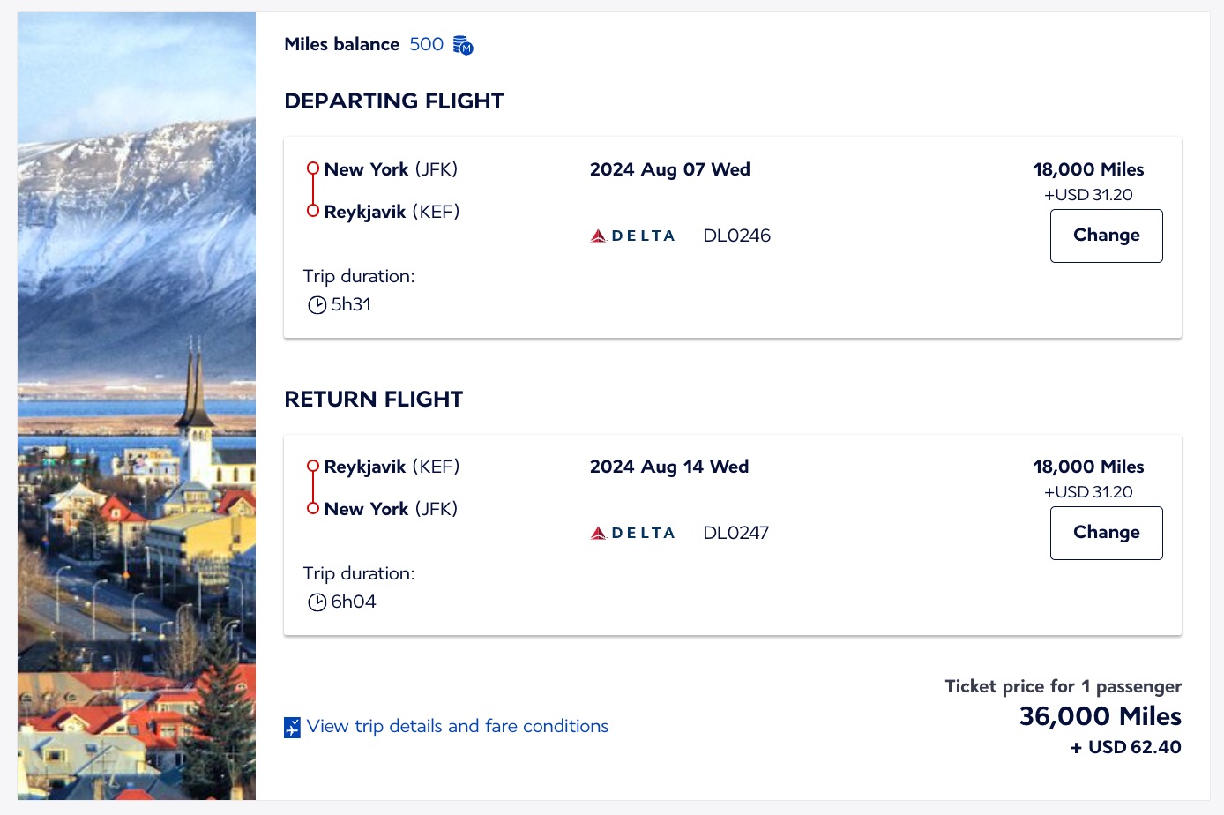Click the airplane icon beside trip details link

point(292,728)
